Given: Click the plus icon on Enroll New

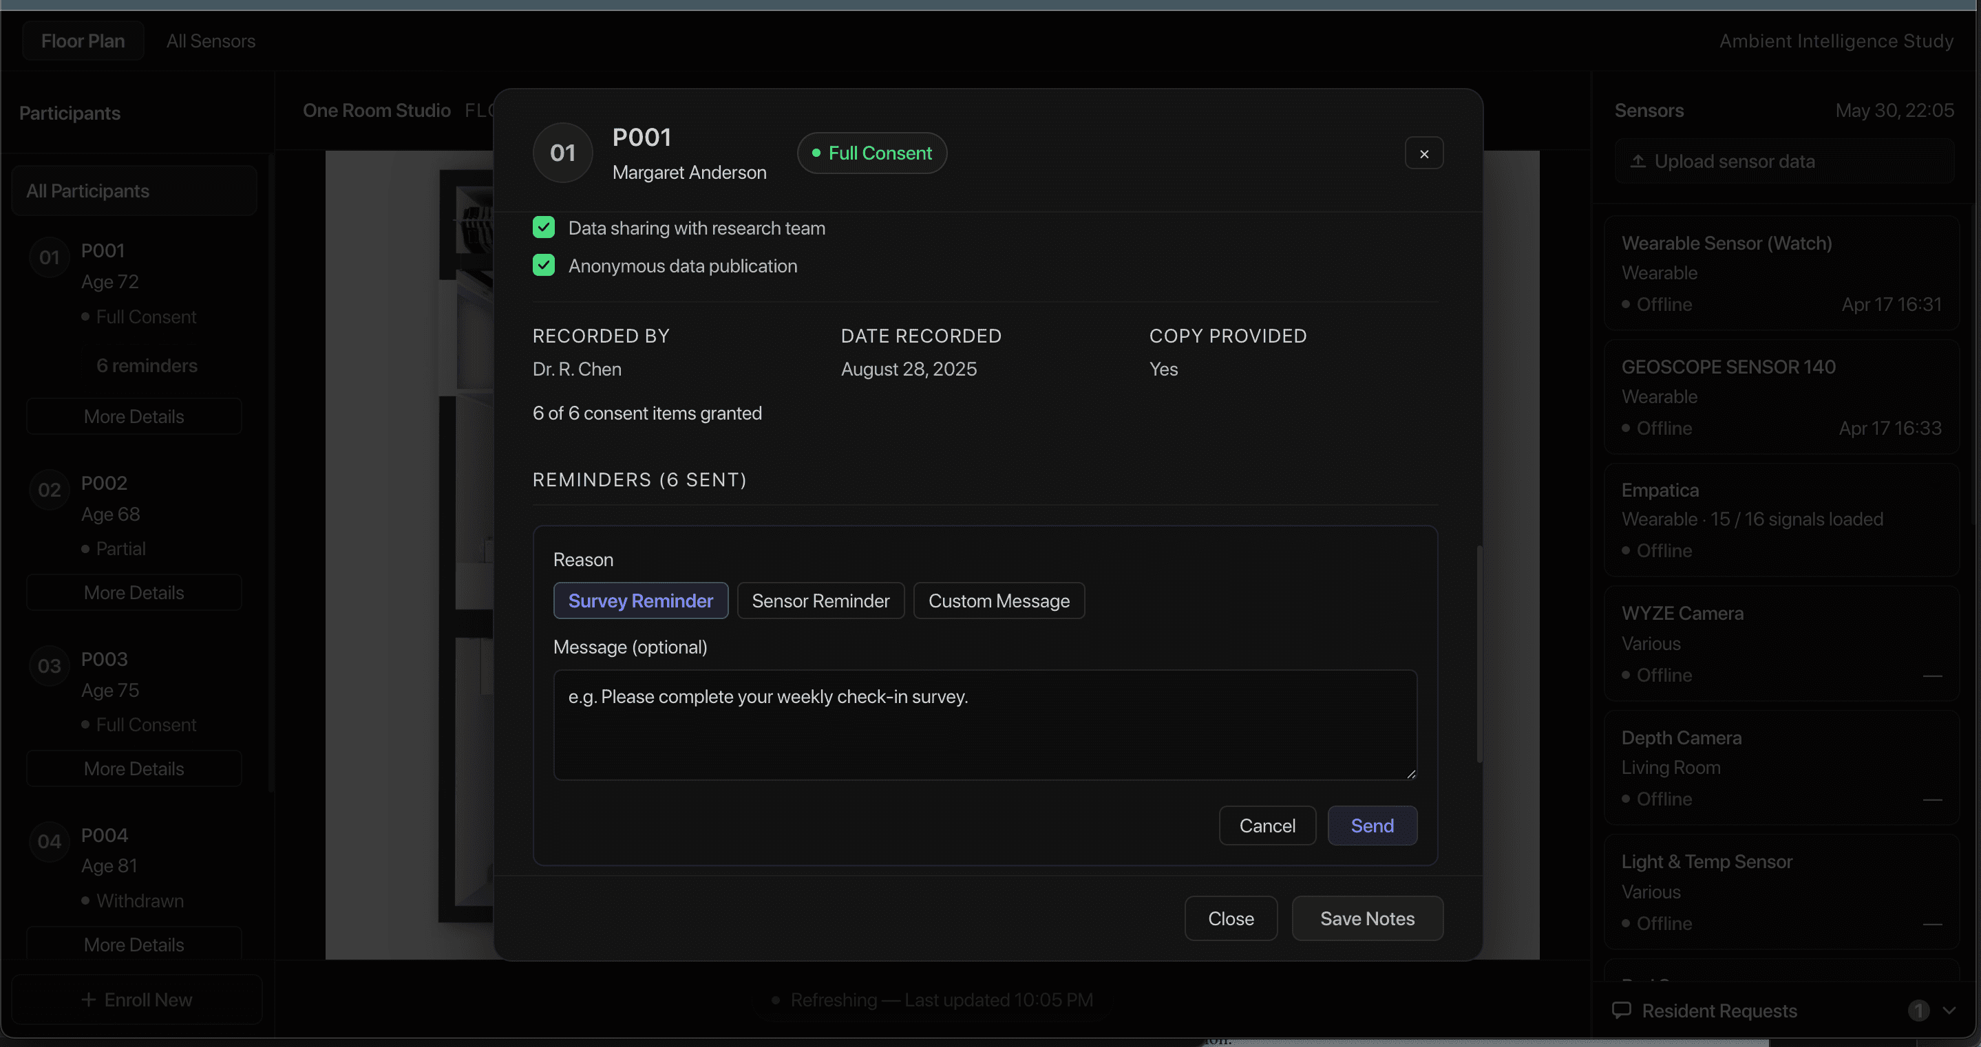Looking at the screenshot, I should point(88,1000).
